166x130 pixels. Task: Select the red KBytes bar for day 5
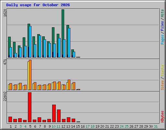(x=30, y=107)
